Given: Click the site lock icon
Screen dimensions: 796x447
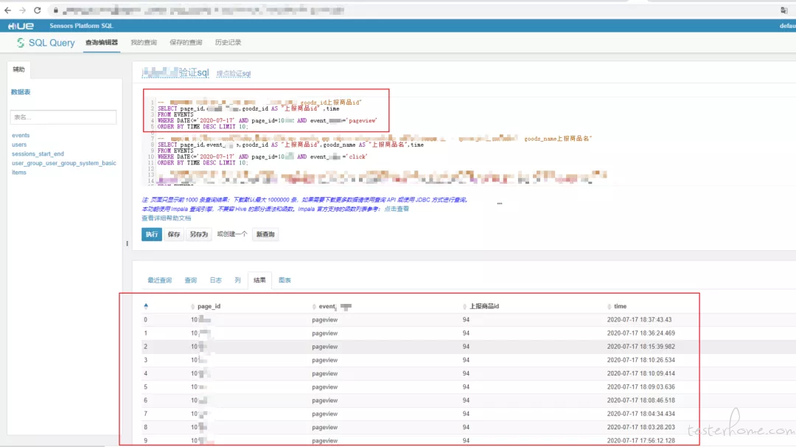Looking at the screenshot, I should coord(55,10).
